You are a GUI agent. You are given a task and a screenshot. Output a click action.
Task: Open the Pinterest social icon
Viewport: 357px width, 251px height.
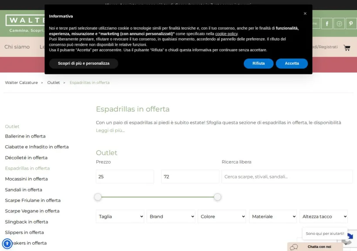pos(351,23)
